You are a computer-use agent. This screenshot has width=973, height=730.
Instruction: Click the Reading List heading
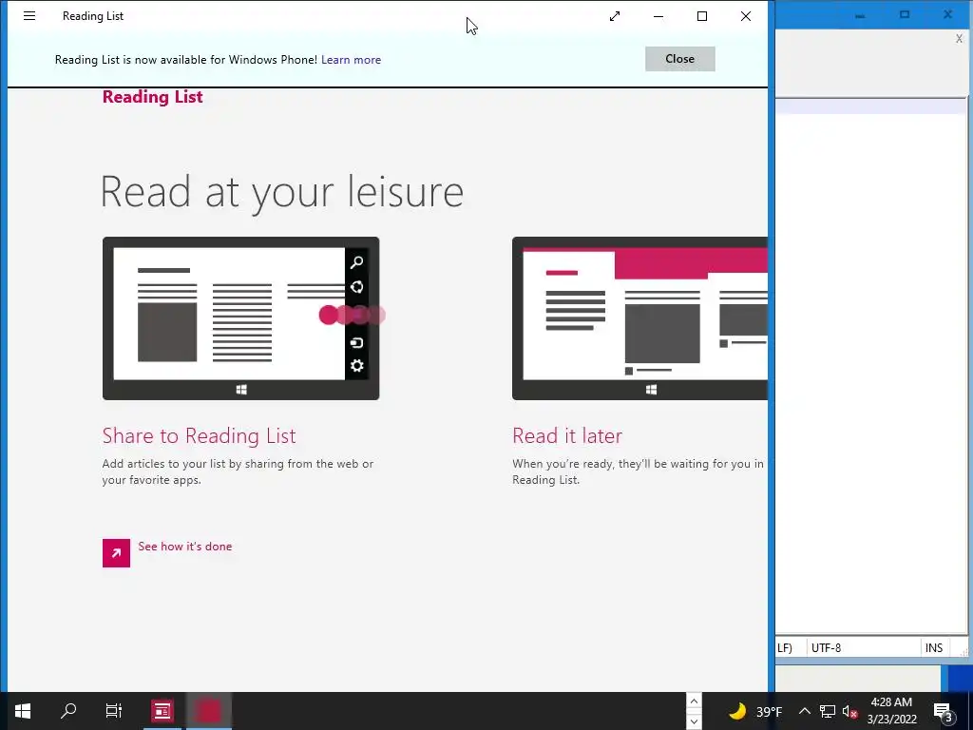152,97
